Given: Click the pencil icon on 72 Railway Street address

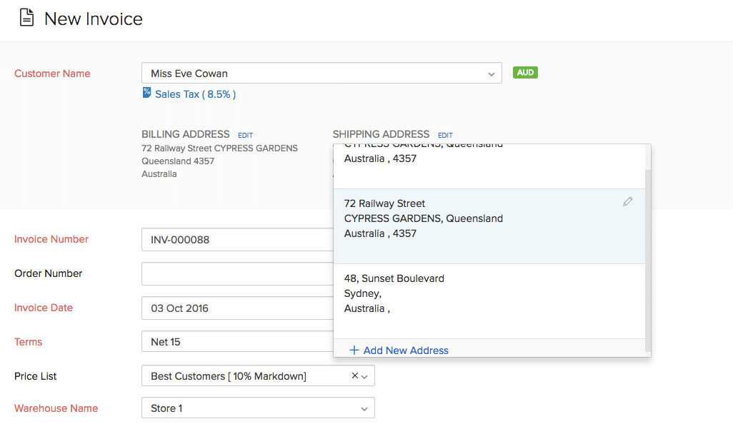Looking at the screenshot, I should 628,201.
